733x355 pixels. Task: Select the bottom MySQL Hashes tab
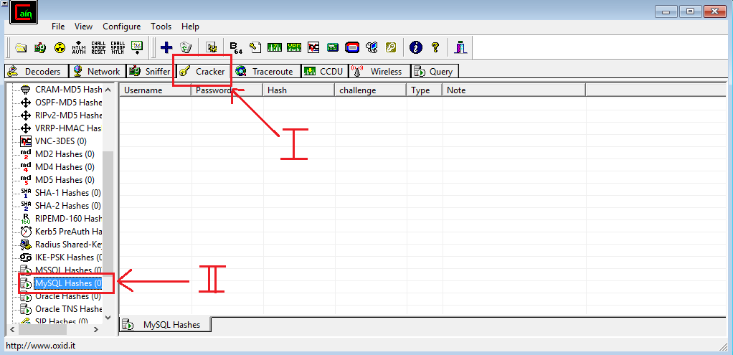tap(166, 325)
